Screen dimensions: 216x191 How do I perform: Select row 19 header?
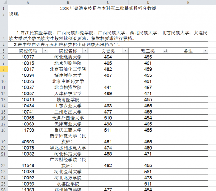tap(4, 139)
